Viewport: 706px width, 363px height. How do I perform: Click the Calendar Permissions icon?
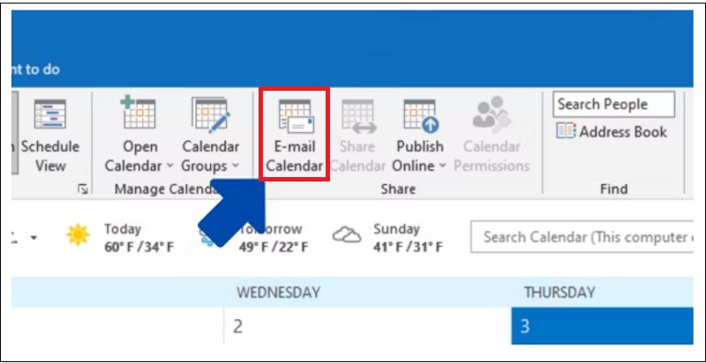point(492,115)
